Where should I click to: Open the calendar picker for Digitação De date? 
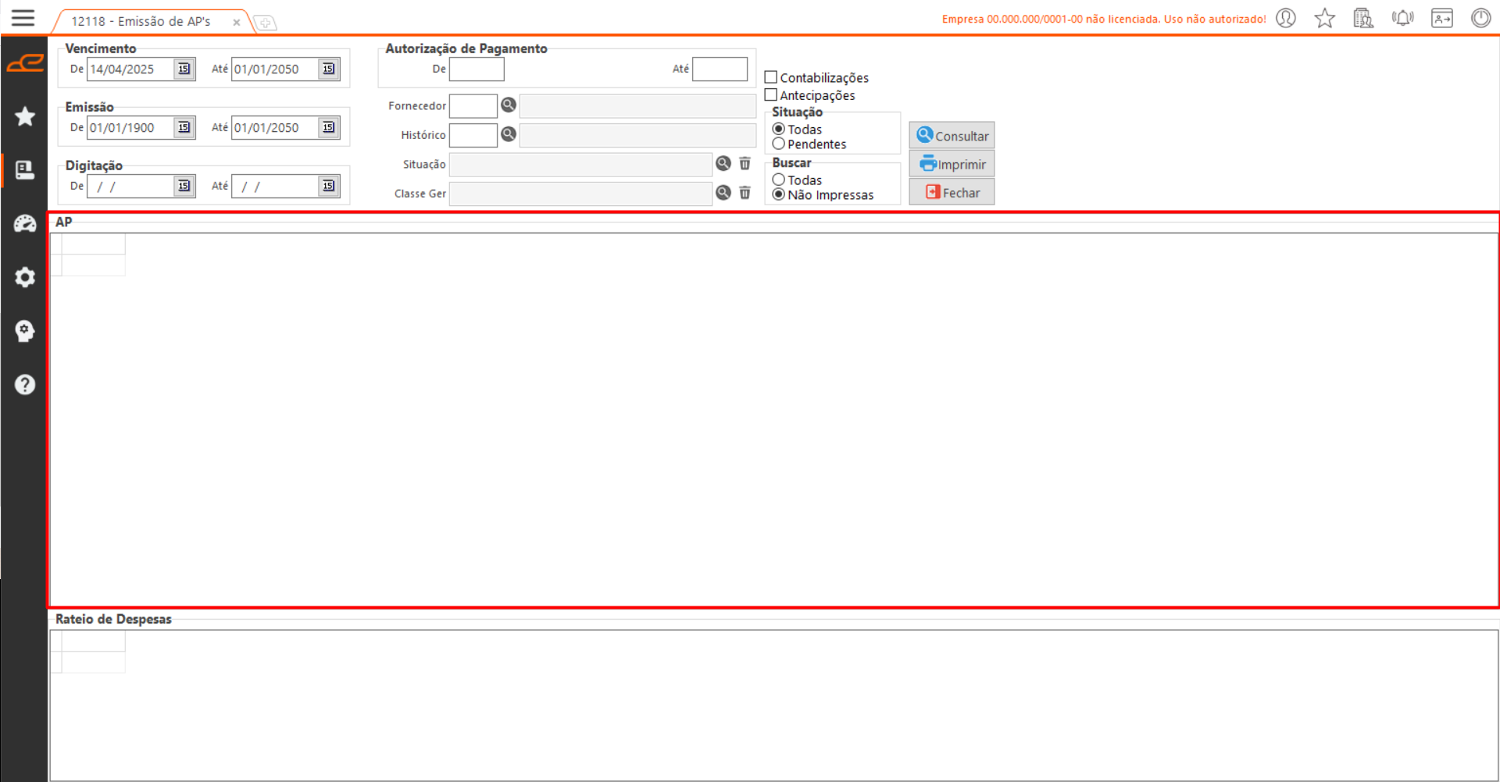pos(184,186)
